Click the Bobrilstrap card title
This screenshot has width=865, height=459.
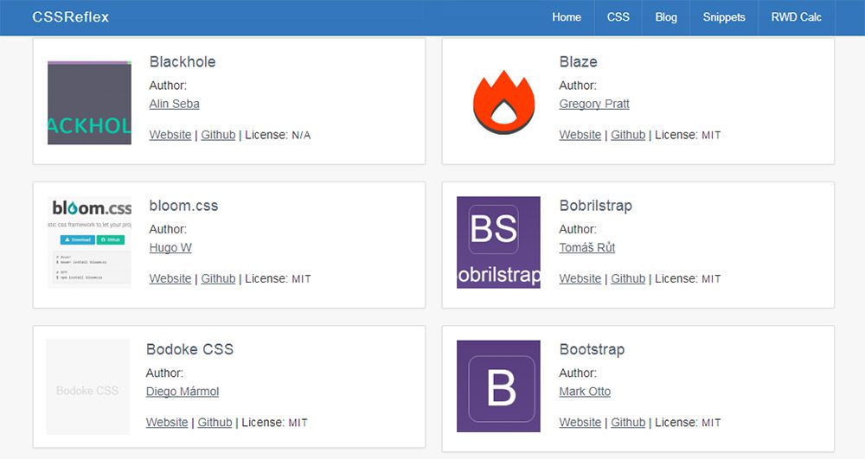tap(596, 206)
